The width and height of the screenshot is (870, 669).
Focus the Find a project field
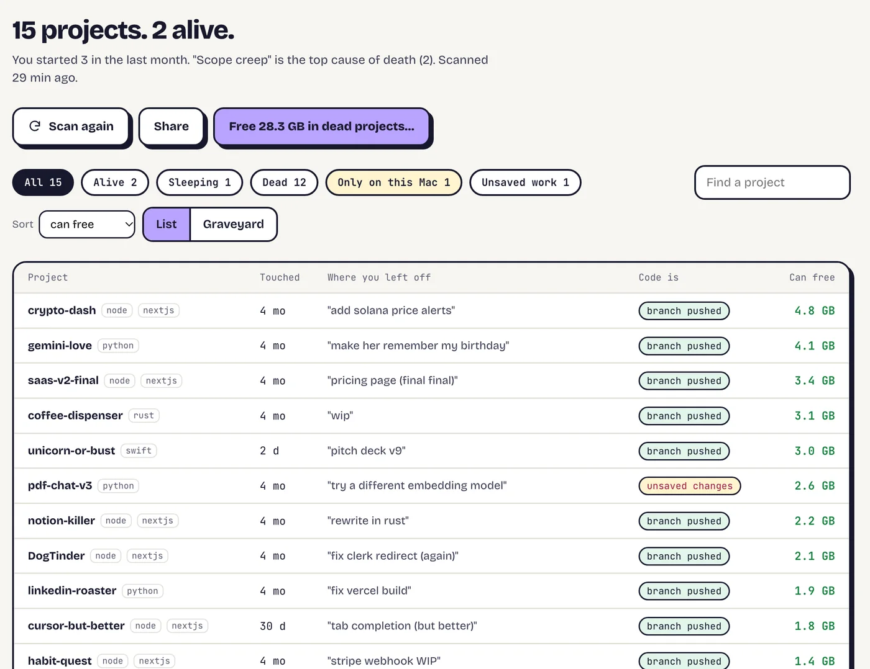pyautogui.click(x=772, y=182)
